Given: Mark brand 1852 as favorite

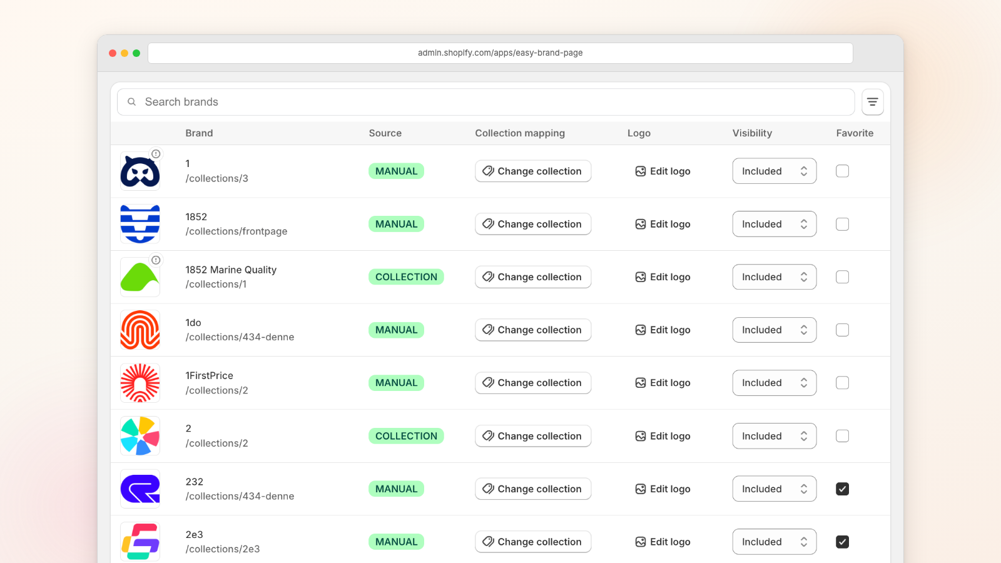Looking at the screenshot, I should (x=843, y=224).
